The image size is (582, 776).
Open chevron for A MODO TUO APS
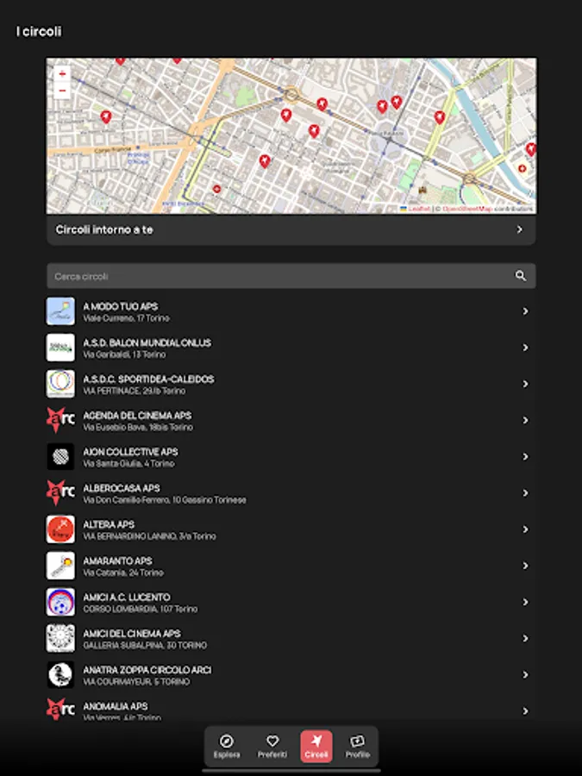pos(525,311)
